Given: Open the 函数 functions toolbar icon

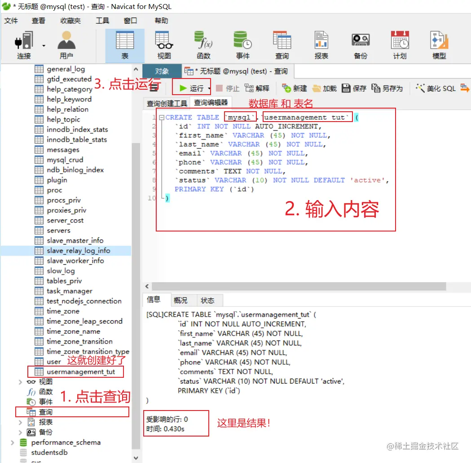Looking at the screenshot, I should (x=203, y=45).
